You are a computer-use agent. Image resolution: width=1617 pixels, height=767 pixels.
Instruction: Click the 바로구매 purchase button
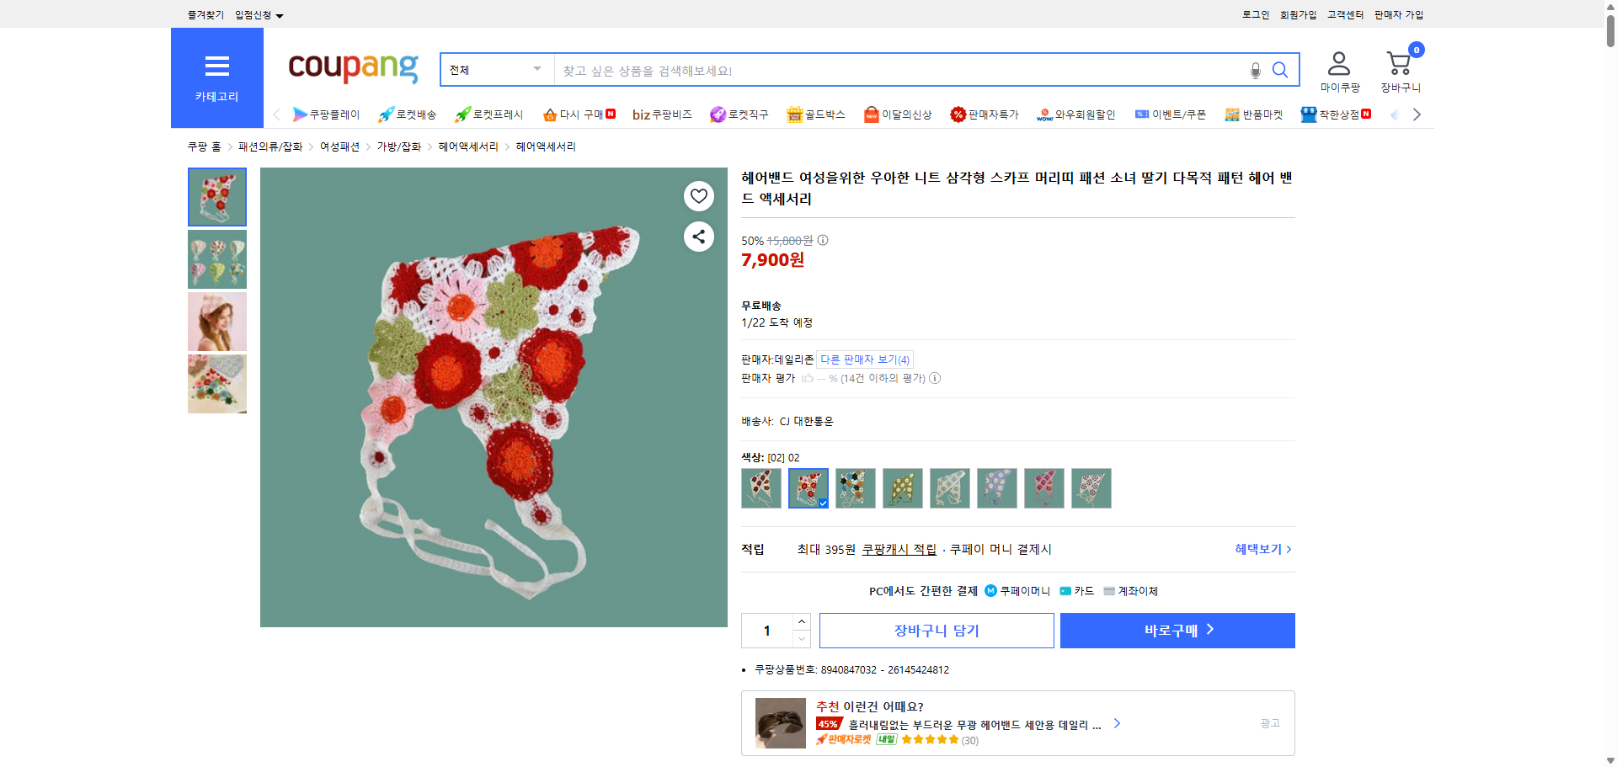[x=1177, y=630]
